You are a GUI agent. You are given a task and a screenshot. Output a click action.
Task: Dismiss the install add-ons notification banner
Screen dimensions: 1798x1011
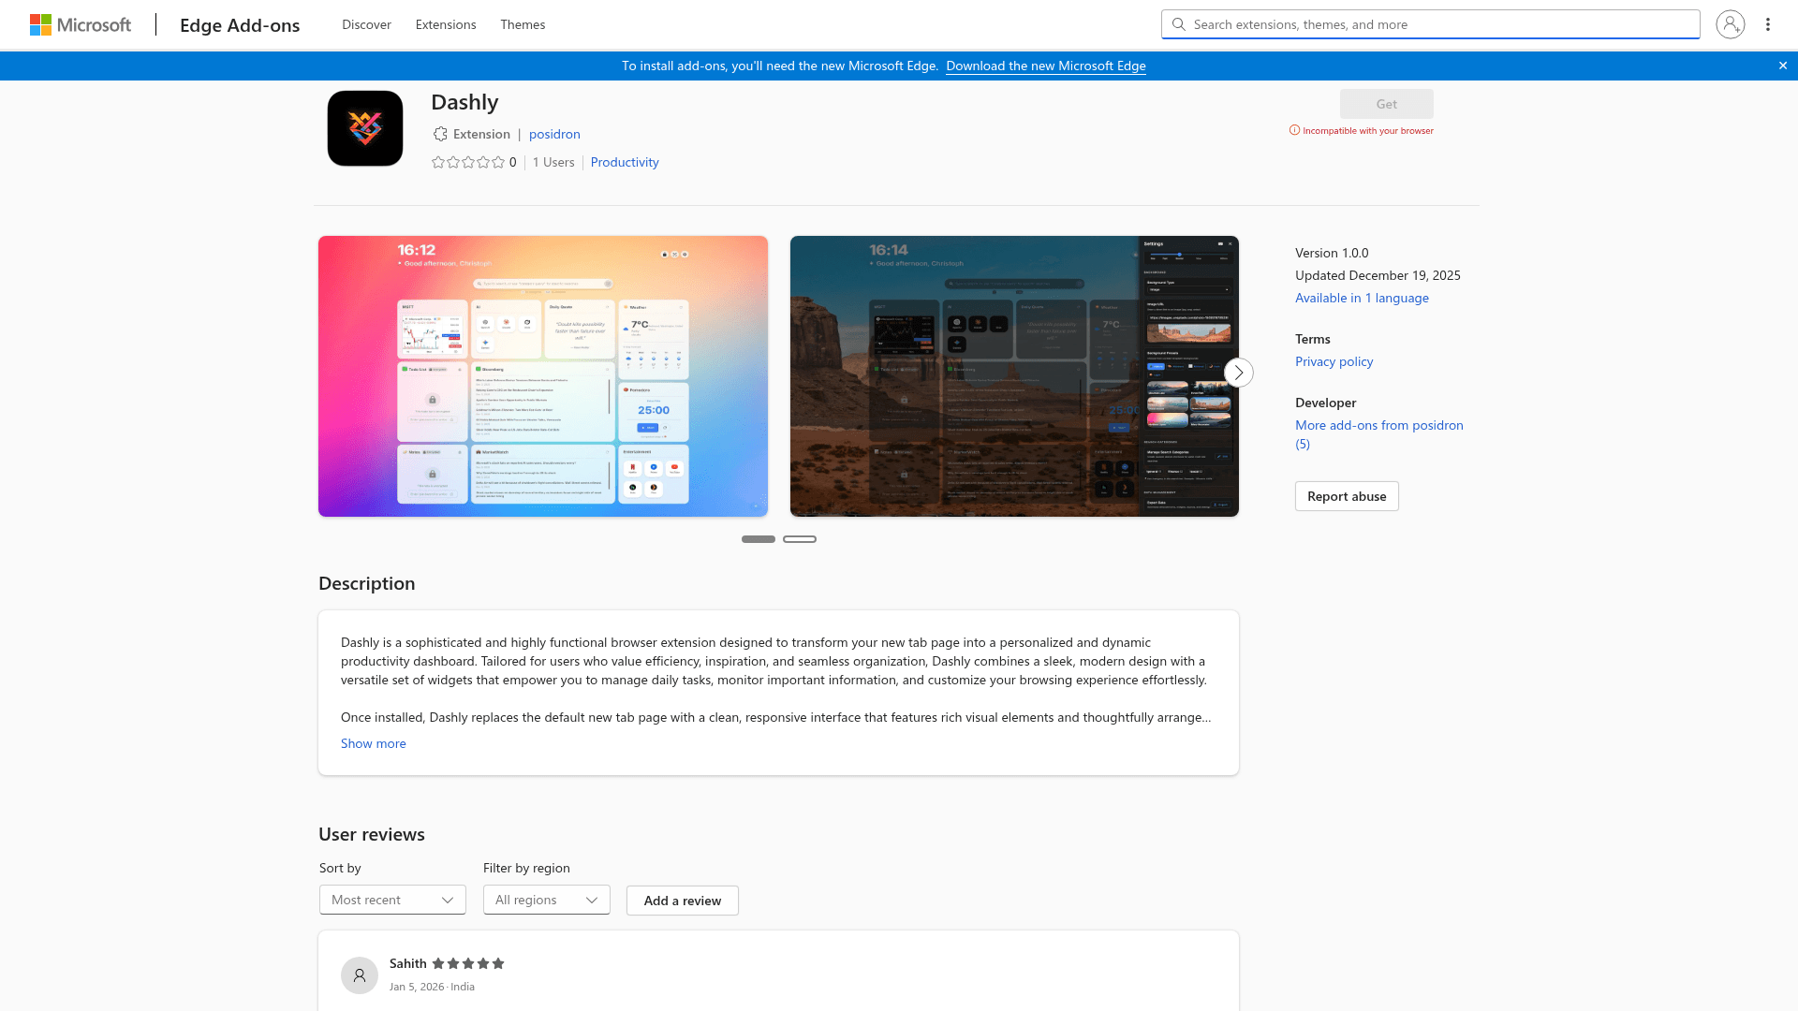[1783, 66]
